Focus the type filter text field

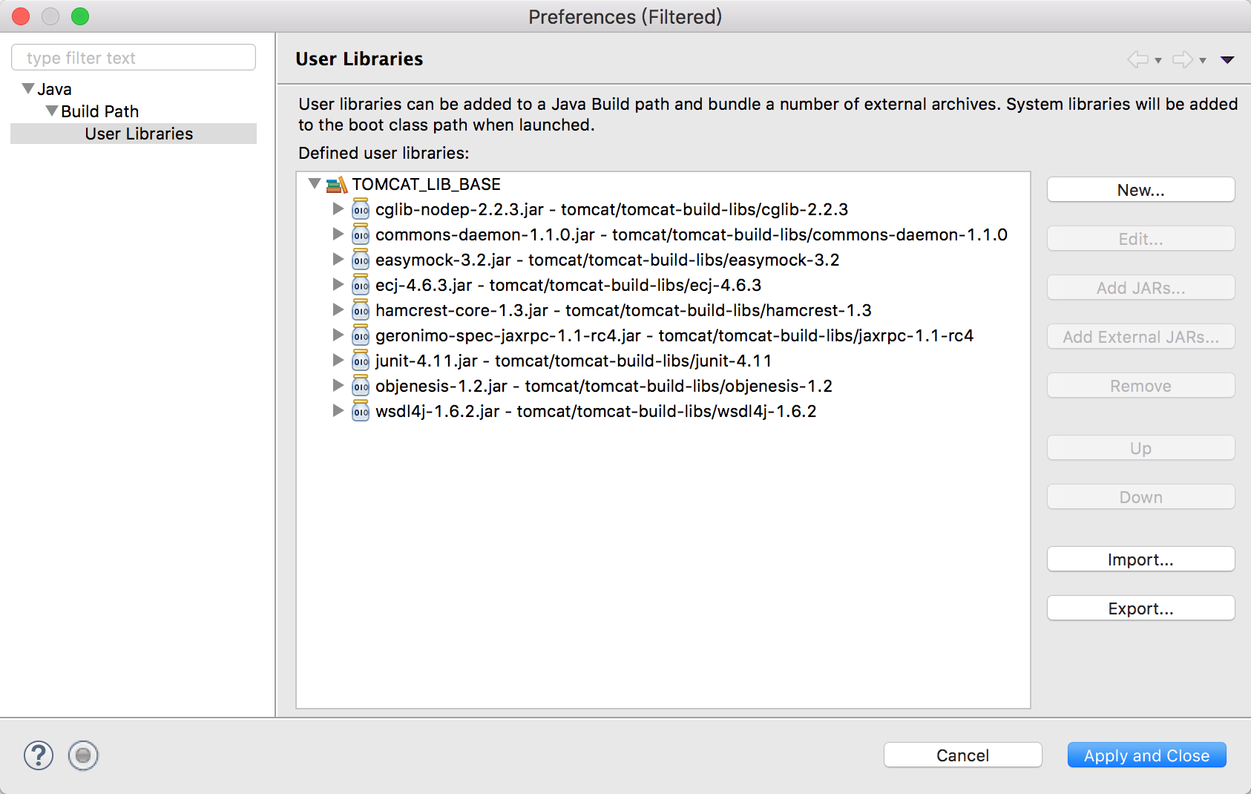click(x=134, y=58)
